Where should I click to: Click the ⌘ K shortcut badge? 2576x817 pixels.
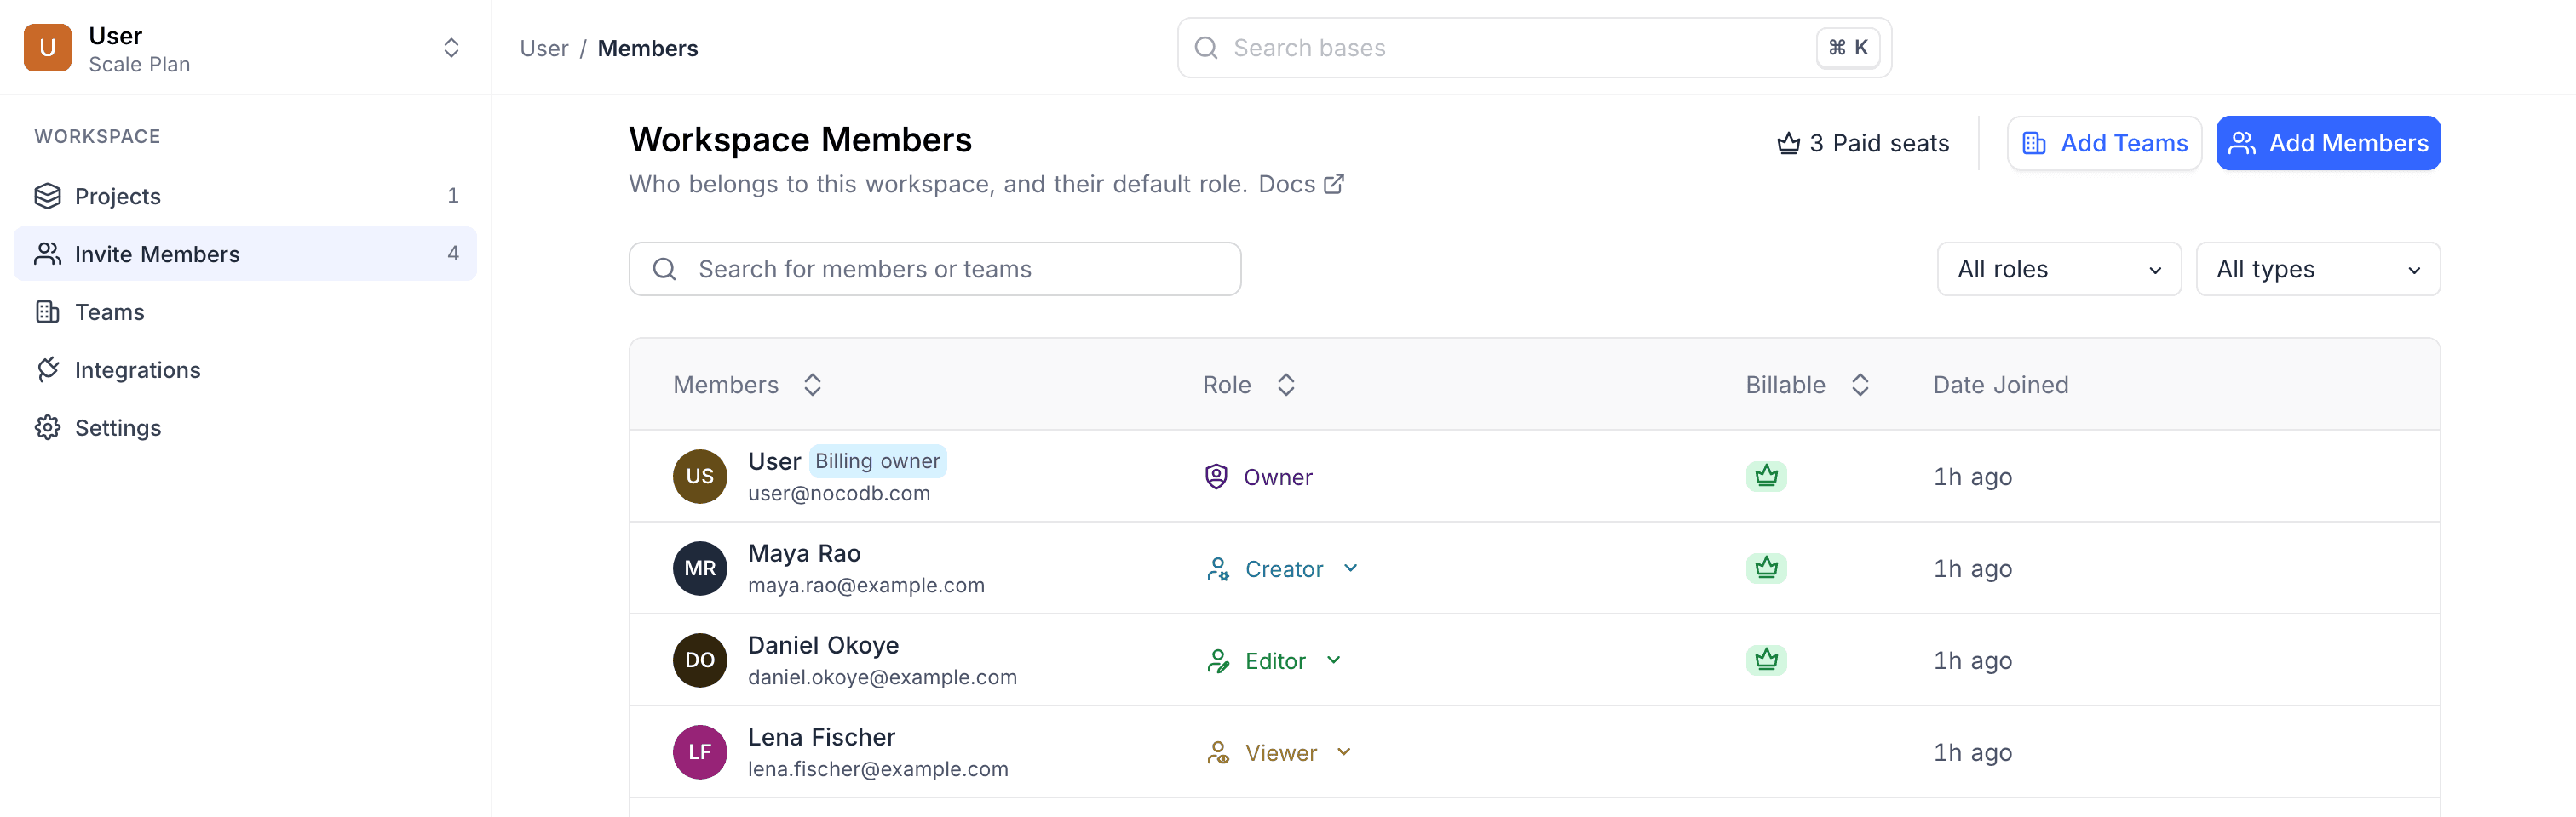click(x=1848, y=48)
